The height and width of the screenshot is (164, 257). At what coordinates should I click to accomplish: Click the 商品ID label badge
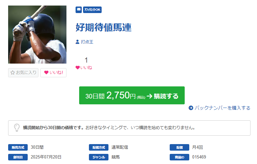coord(179,157)
